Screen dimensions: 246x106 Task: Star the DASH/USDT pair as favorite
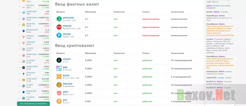point(19,12)
